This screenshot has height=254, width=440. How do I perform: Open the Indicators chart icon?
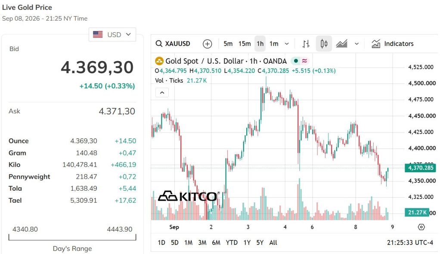pos(376,44)
